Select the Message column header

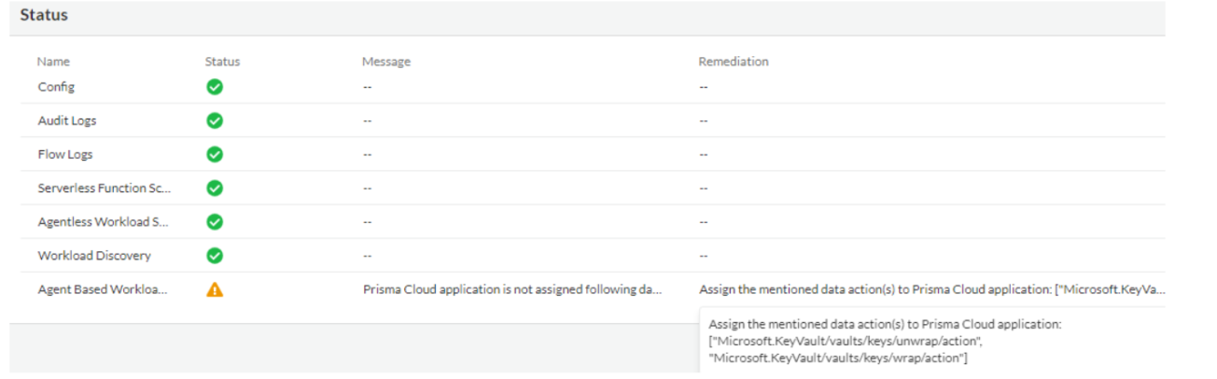click(386, 62)
